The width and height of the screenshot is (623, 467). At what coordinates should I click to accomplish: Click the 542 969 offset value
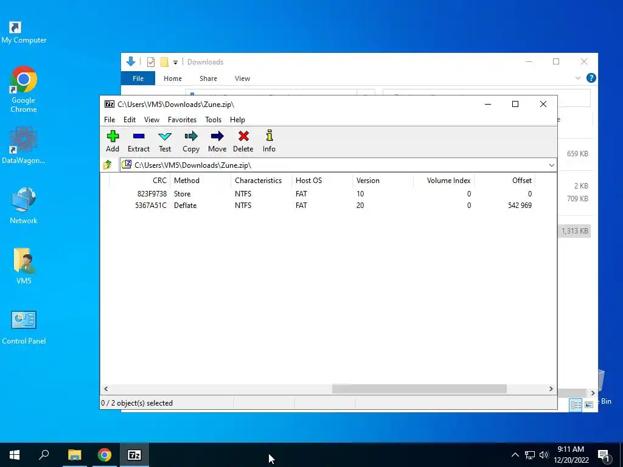(x=520, y=206)
